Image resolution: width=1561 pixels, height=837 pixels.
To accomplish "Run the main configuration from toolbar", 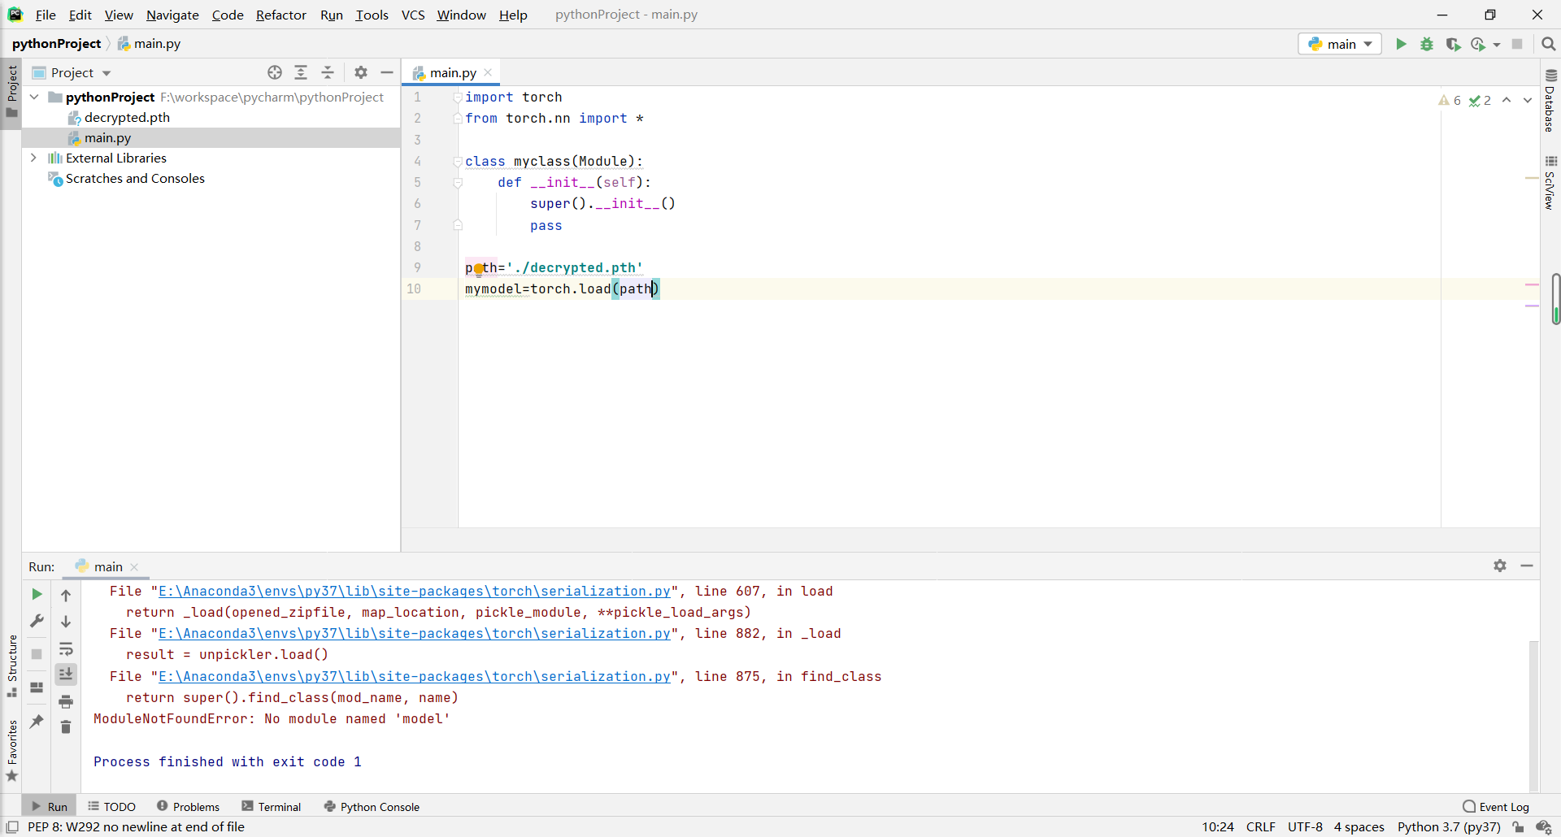I will pos(1401,44).
